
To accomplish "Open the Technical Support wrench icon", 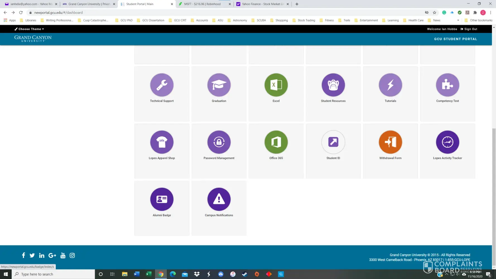I will (162, 85).
